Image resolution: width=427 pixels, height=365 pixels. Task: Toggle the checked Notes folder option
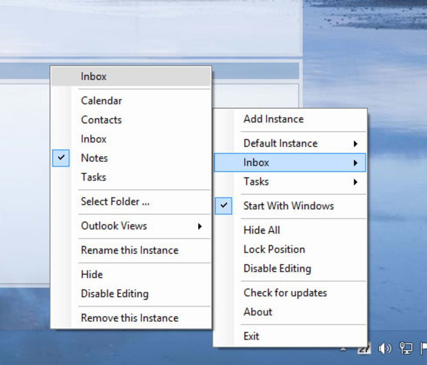(x=94, y=158)
